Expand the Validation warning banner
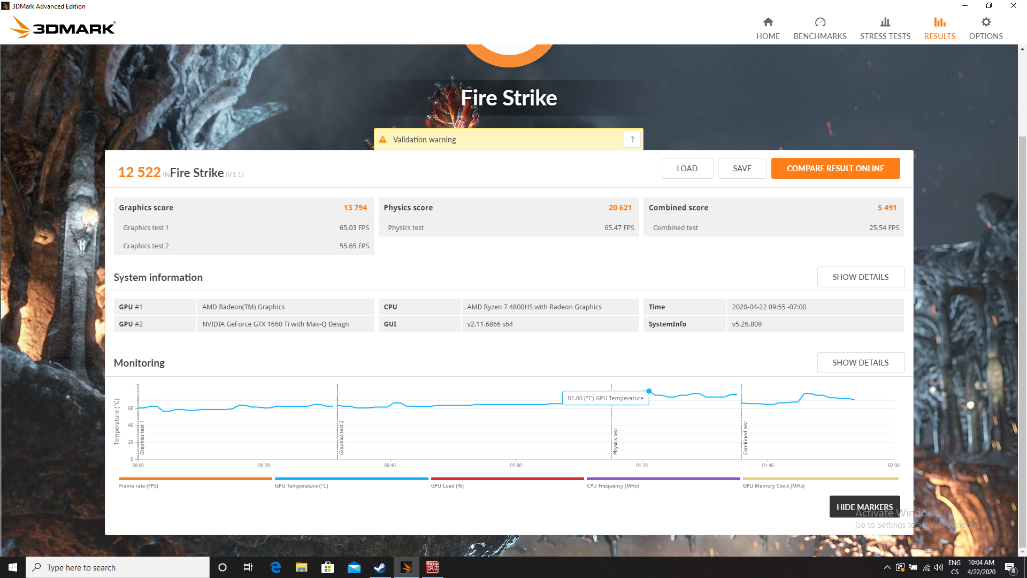Viewport: 1027px width, 578px height. pos(508,139)
